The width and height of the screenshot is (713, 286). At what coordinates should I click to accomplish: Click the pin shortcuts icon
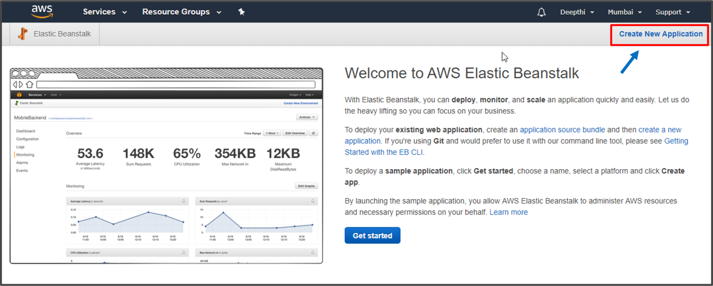pyautogui.click(x=241, y=12)
